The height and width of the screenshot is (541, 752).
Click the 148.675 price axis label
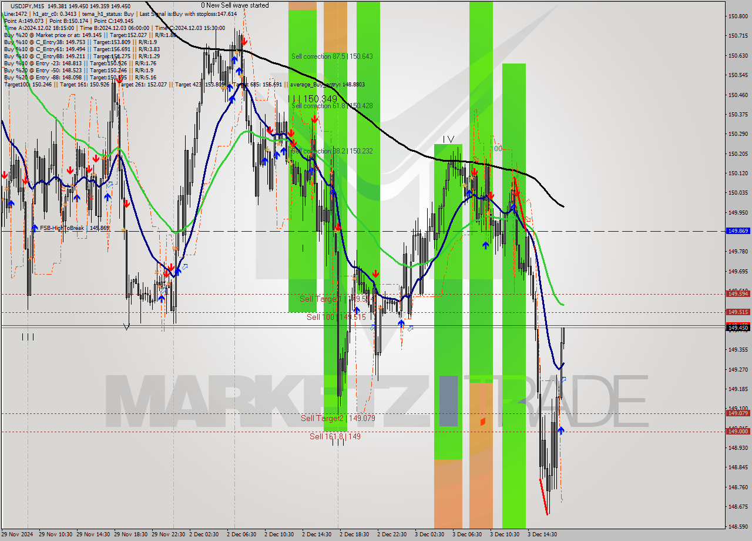[x=738, y=506]
